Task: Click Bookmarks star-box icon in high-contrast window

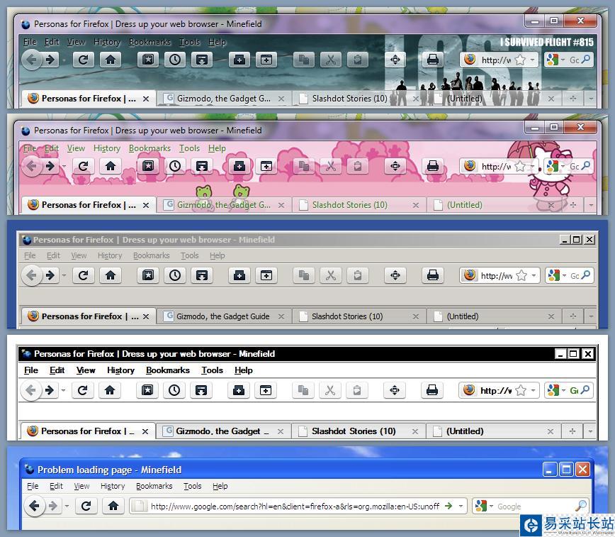Action: pos(147,390)
